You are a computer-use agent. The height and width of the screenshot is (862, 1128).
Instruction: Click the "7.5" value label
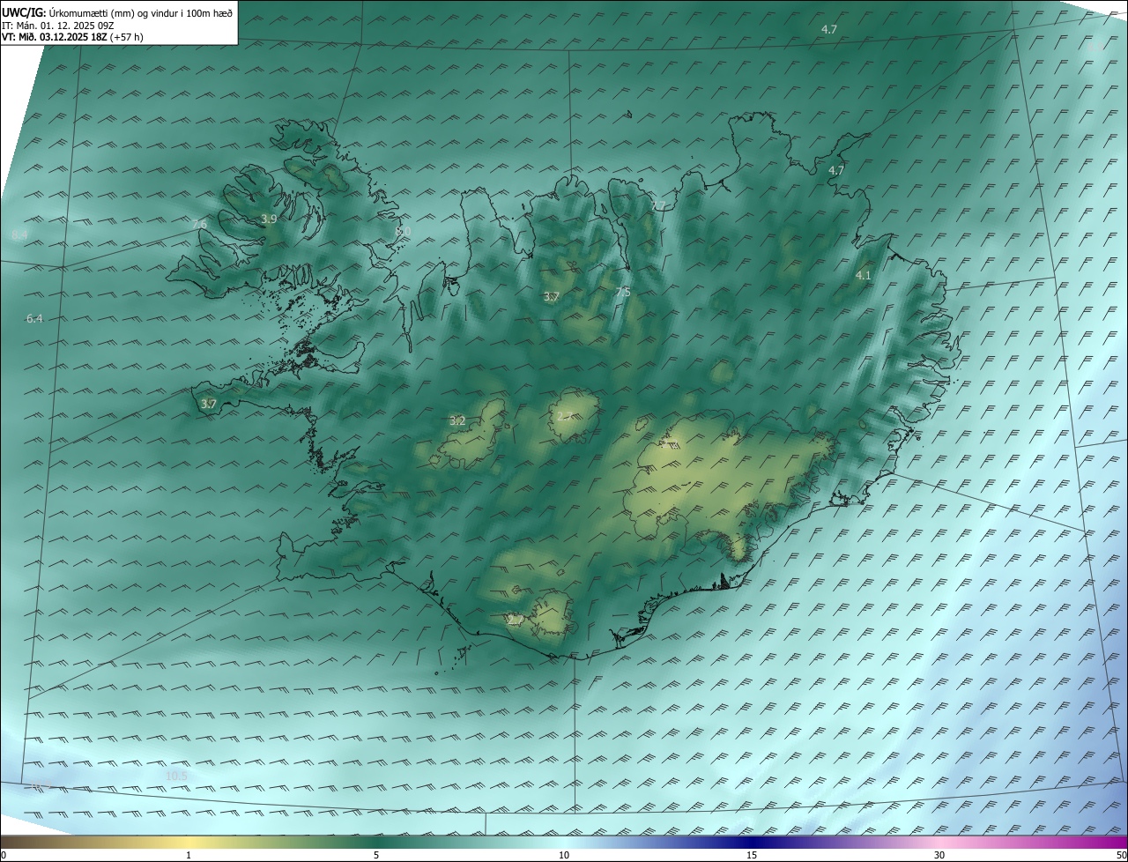point(622,292)
